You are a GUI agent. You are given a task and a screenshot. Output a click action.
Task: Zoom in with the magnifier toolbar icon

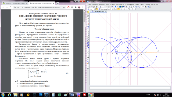(x=133, y=7)
